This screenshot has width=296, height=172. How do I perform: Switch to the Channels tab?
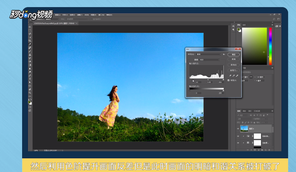pyautogui.click(x=244, y=111)
